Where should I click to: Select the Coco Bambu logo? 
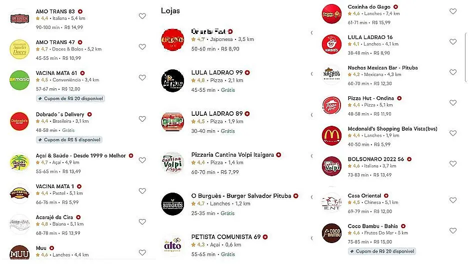point(331,233)
